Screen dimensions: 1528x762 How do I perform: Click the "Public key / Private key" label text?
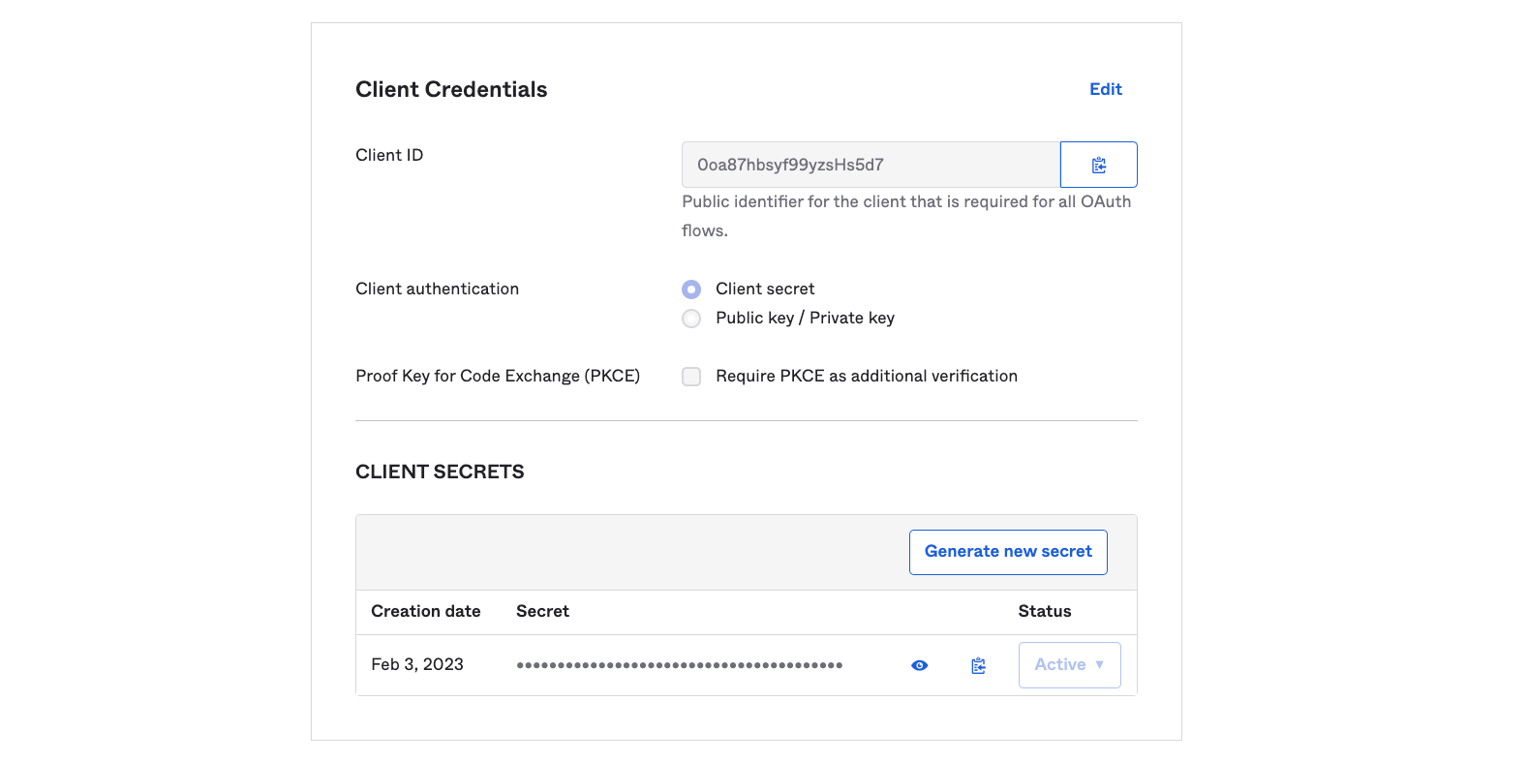point(805,318)
